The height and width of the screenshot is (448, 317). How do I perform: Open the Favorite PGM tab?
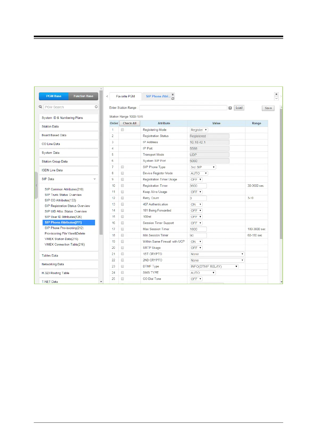point(125,96)
